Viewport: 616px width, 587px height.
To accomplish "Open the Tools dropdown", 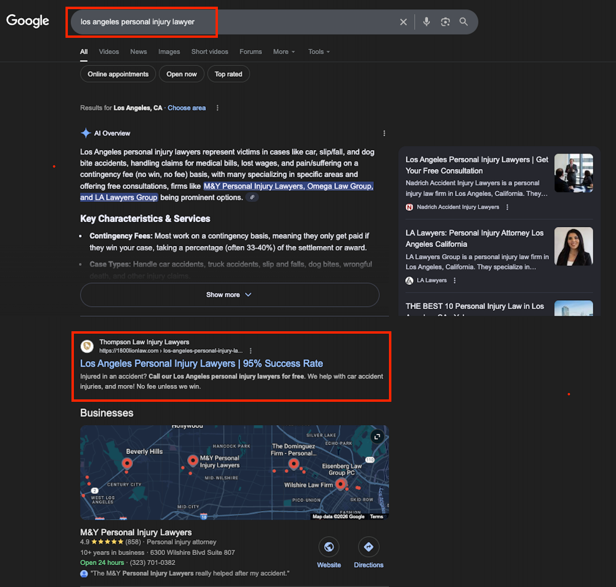I will (319, 52).
